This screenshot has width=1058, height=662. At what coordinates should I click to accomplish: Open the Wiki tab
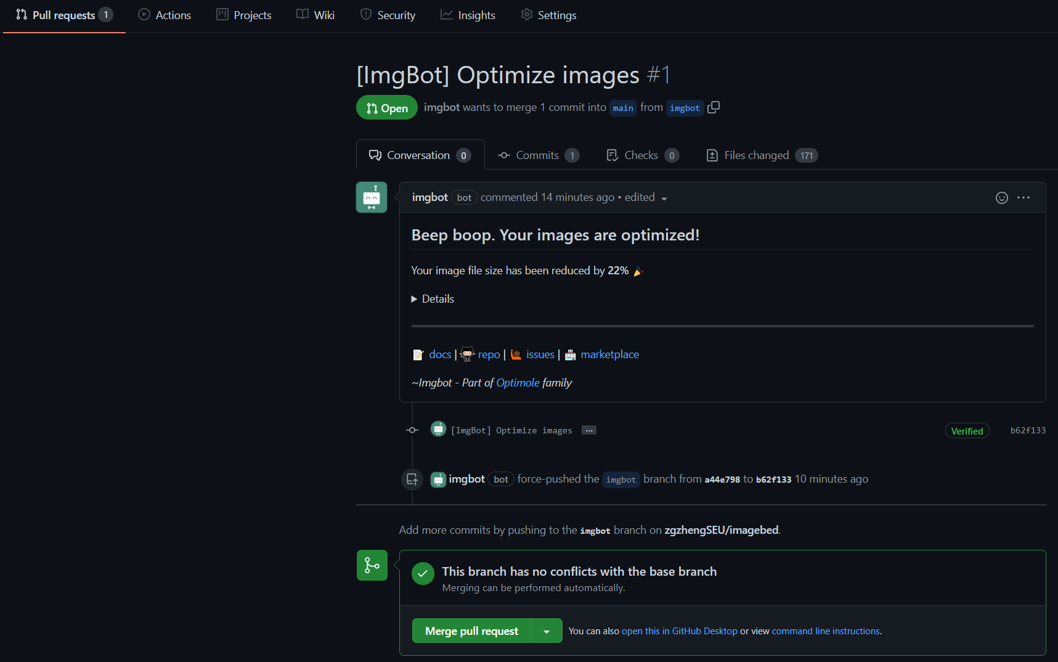(x=315, y=15)
